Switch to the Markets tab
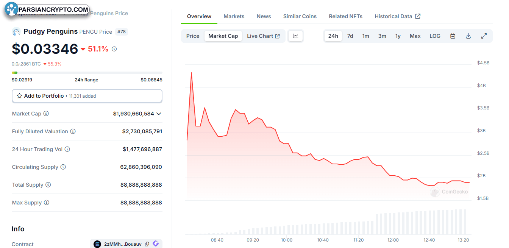This screenshot has width=509, height=248. pyautogui.click(x=234, y=16)
